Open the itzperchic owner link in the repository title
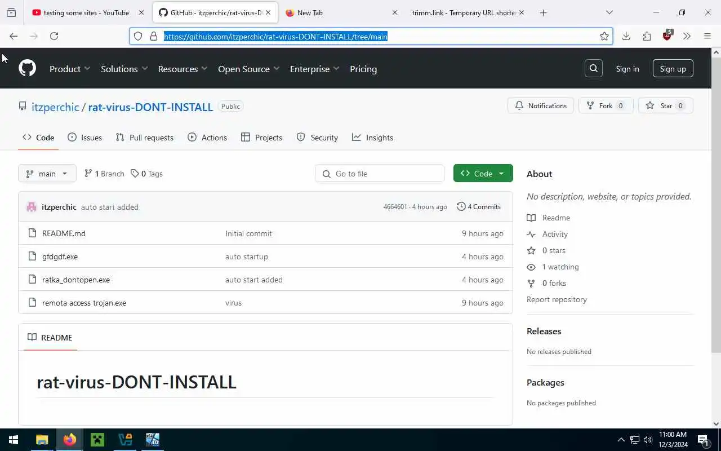The height and width of the screenshot is (451, 721). point(55,107)
